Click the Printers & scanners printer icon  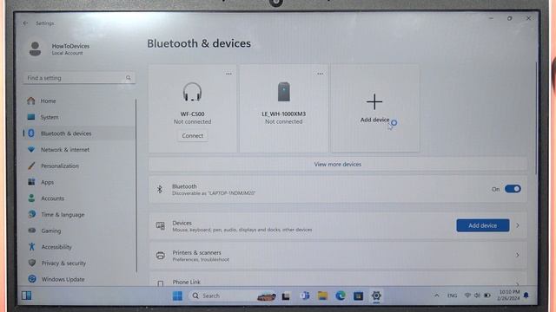click(160, 256)
